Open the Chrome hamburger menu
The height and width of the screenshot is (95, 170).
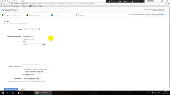[x=168, y=3]
